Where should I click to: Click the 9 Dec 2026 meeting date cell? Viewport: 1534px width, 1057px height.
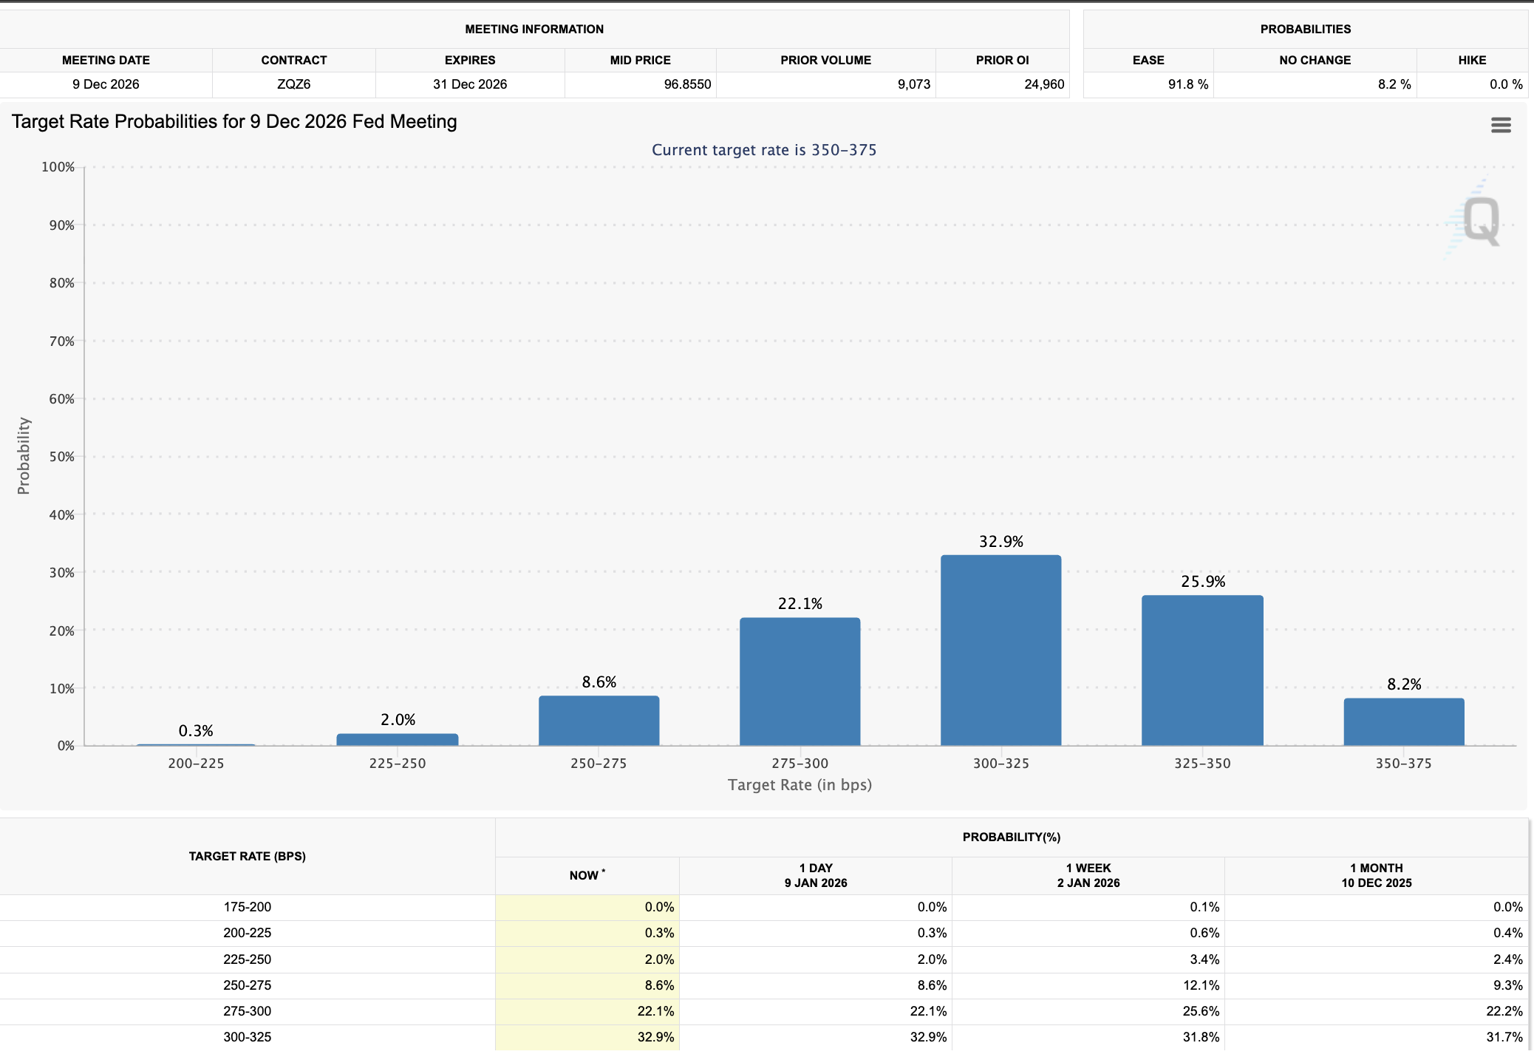(106, 84)
